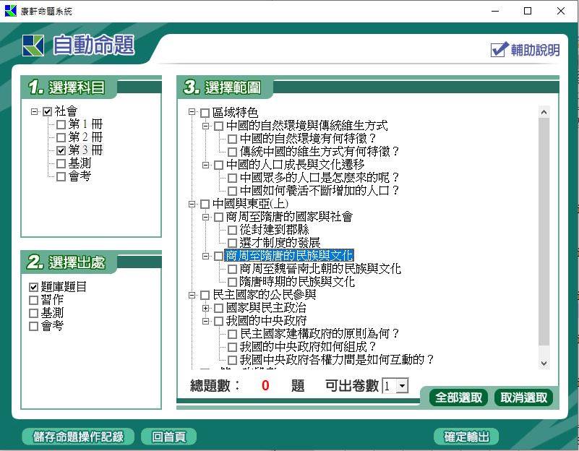The width and height of the screenshot is (579, 451).
Task: Collapse the 區域特色 tree node
Action: [x=192, y=111]
